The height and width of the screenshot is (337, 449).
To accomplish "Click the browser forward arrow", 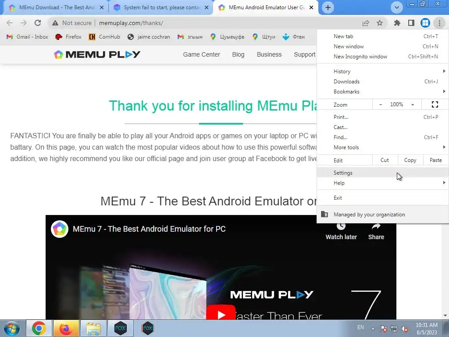I will point(24,23).
